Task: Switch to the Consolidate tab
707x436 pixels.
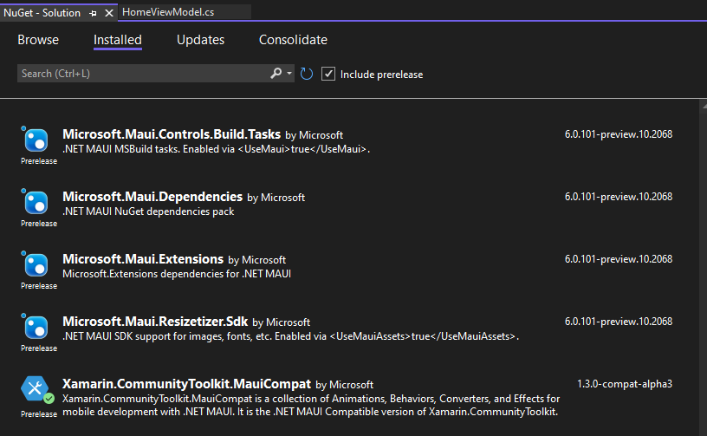Action: point(293,40)
